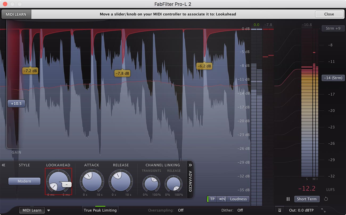This screenshot has width=346, height=215.
Task: Click the output display options icon beside Out
Action: pyautogui.click(x=279, y=210)
